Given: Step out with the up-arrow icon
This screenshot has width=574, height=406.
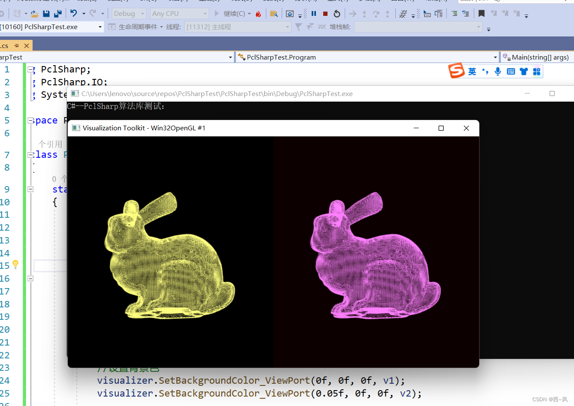Looking at the screenshot, I should tap(388, 14).
